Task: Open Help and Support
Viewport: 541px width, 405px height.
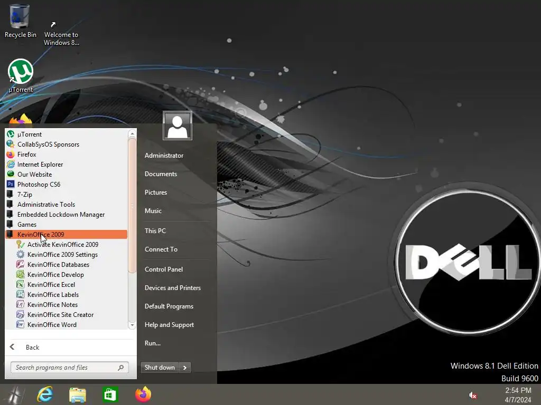Action: [169, 325]
